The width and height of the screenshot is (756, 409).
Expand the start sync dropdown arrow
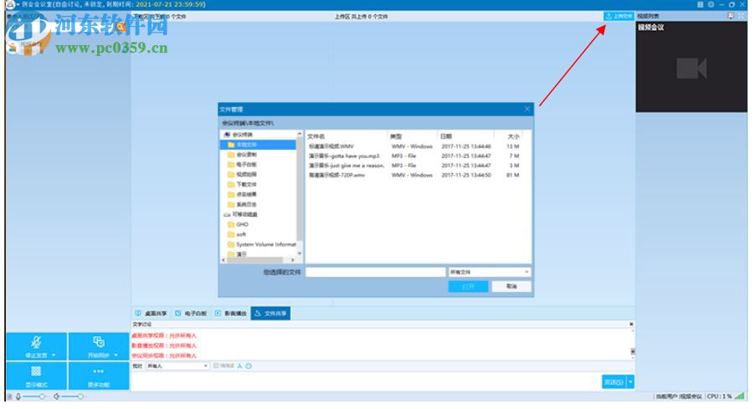[116, 355]
